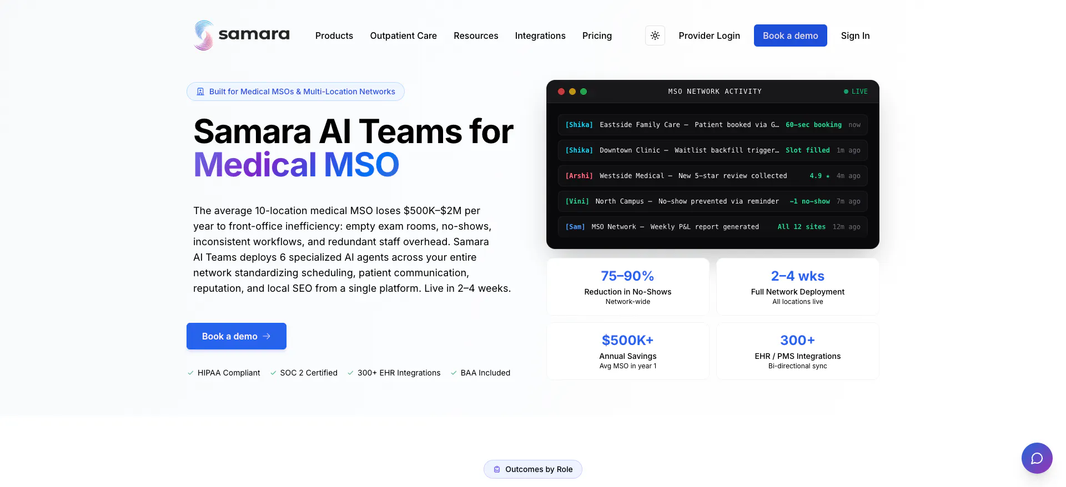Click the SOC 2 Certified label
This screenshot has width=1066, height=487.
309,373
